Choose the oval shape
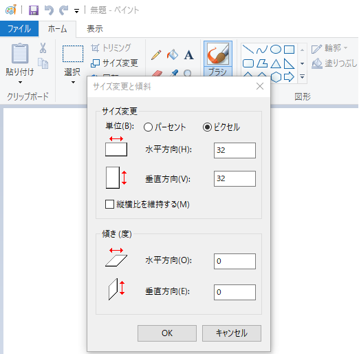Viewport: 359px width, 354px height. (x=276, y=49)
